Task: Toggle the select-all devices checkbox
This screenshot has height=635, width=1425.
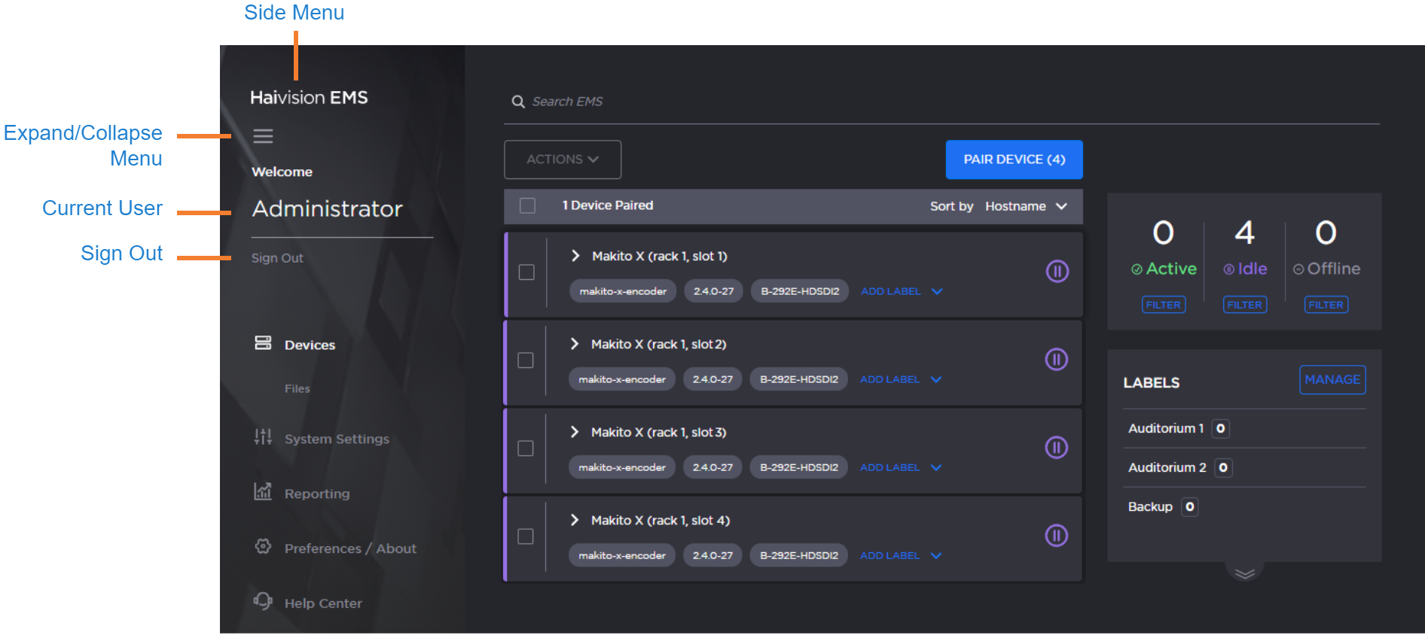Action: 528,206
